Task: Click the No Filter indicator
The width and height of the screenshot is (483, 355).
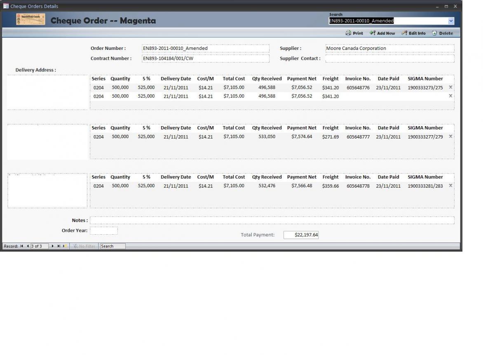Action: click(x=84, y=246)
